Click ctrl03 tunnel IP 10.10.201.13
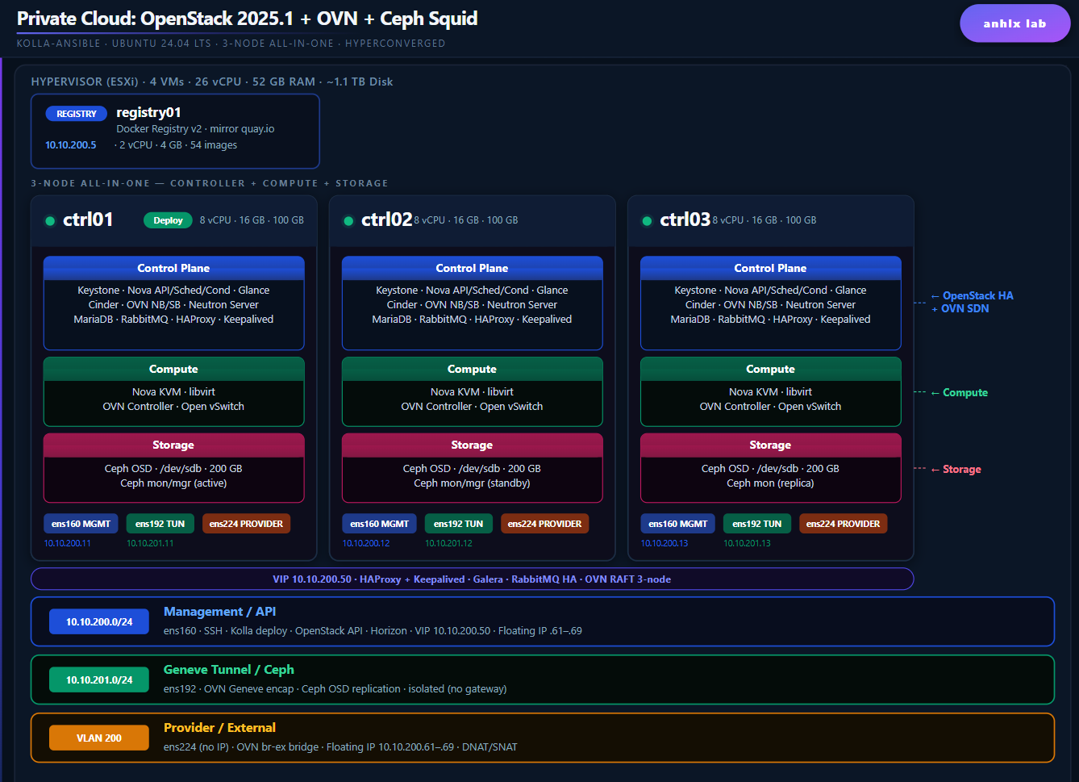 748,544
